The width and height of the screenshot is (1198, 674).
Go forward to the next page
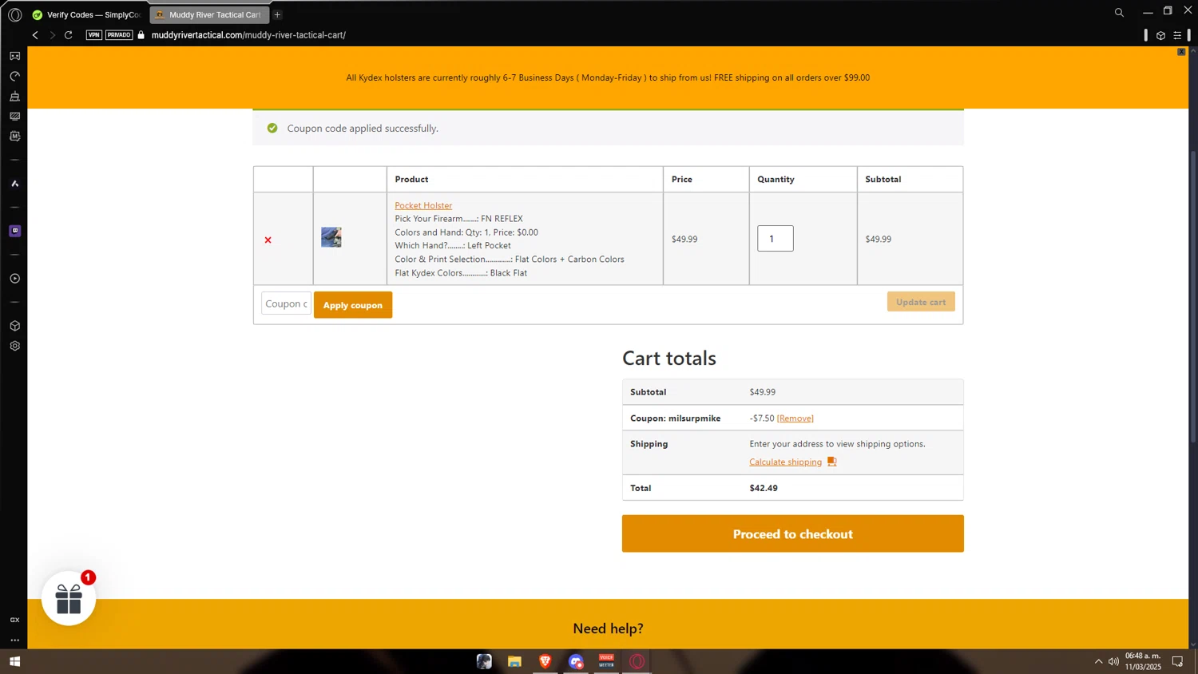click(x=52, y=35)
